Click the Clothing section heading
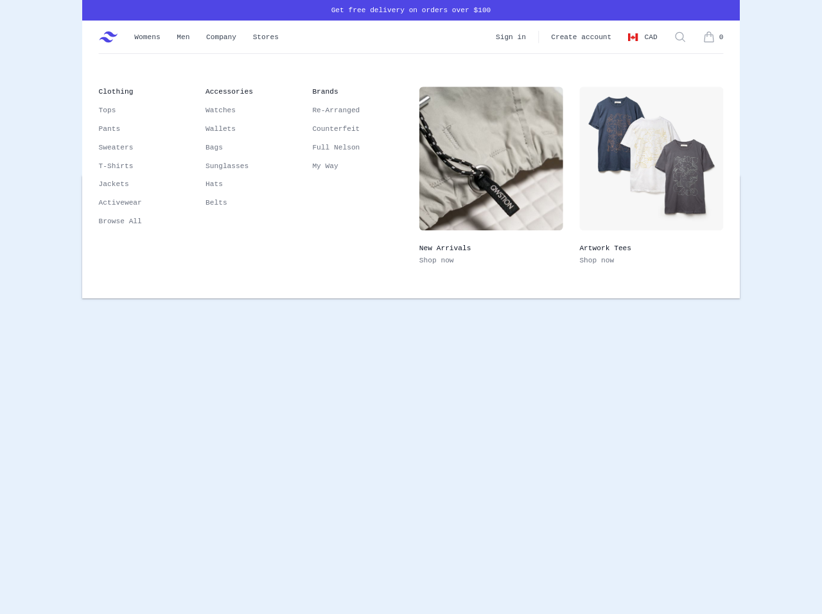Image resolution: width=822 pixels, height=614 pixels. click(116, 92)
